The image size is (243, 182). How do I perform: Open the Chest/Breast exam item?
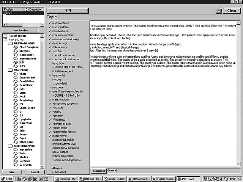27,108
